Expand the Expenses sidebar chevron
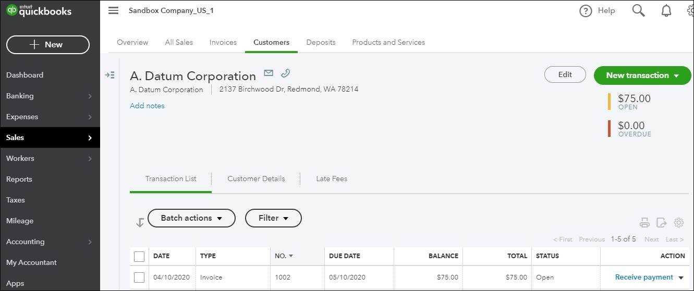Image resolution: width=694 pixels, height=291 pixels. (x=90, y=117)
